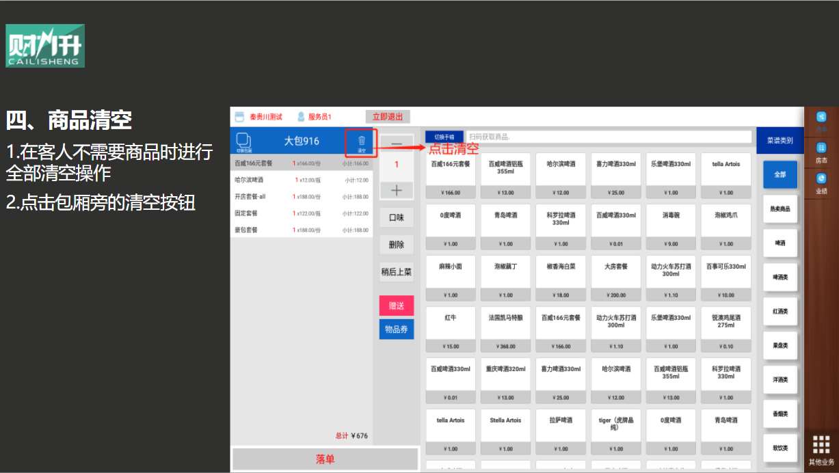Select the 香烟类 category

780,414
